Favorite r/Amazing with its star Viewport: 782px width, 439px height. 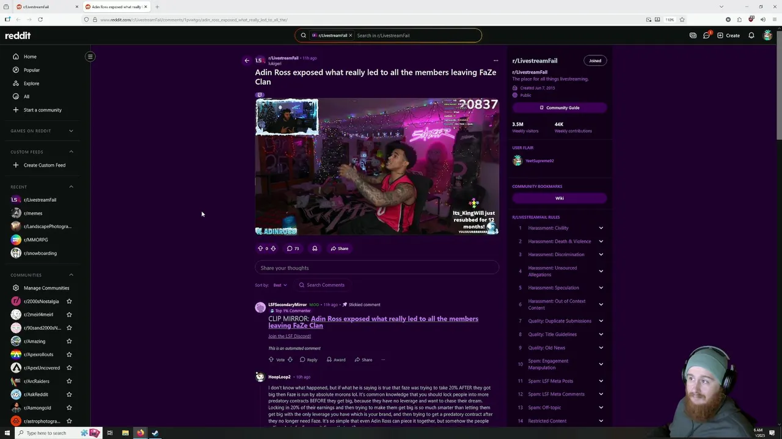pos(69,341)
